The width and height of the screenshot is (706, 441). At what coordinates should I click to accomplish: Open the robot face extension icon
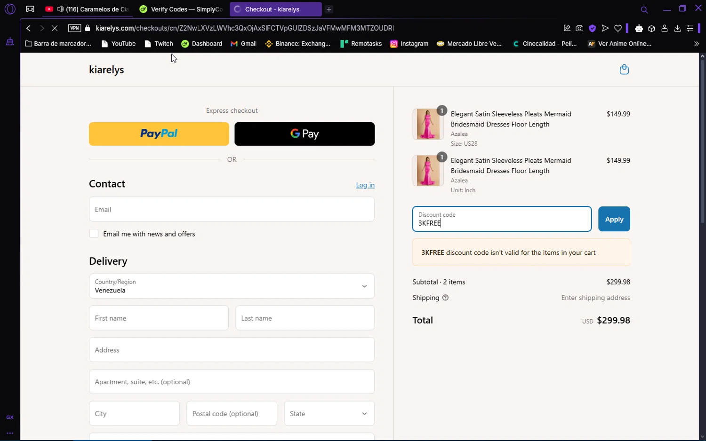click(x=639, y=28)
